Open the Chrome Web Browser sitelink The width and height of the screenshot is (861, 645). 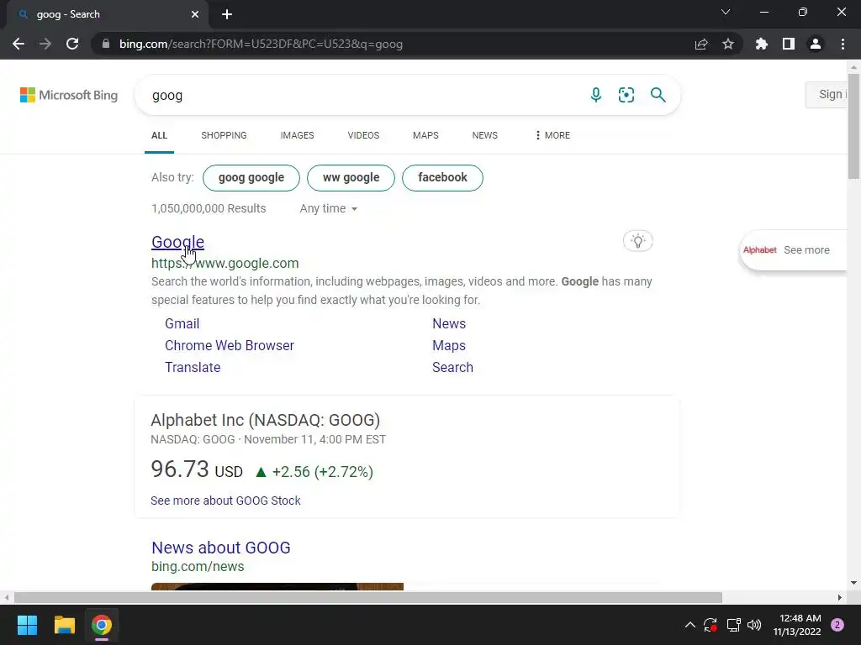(230, 345)
